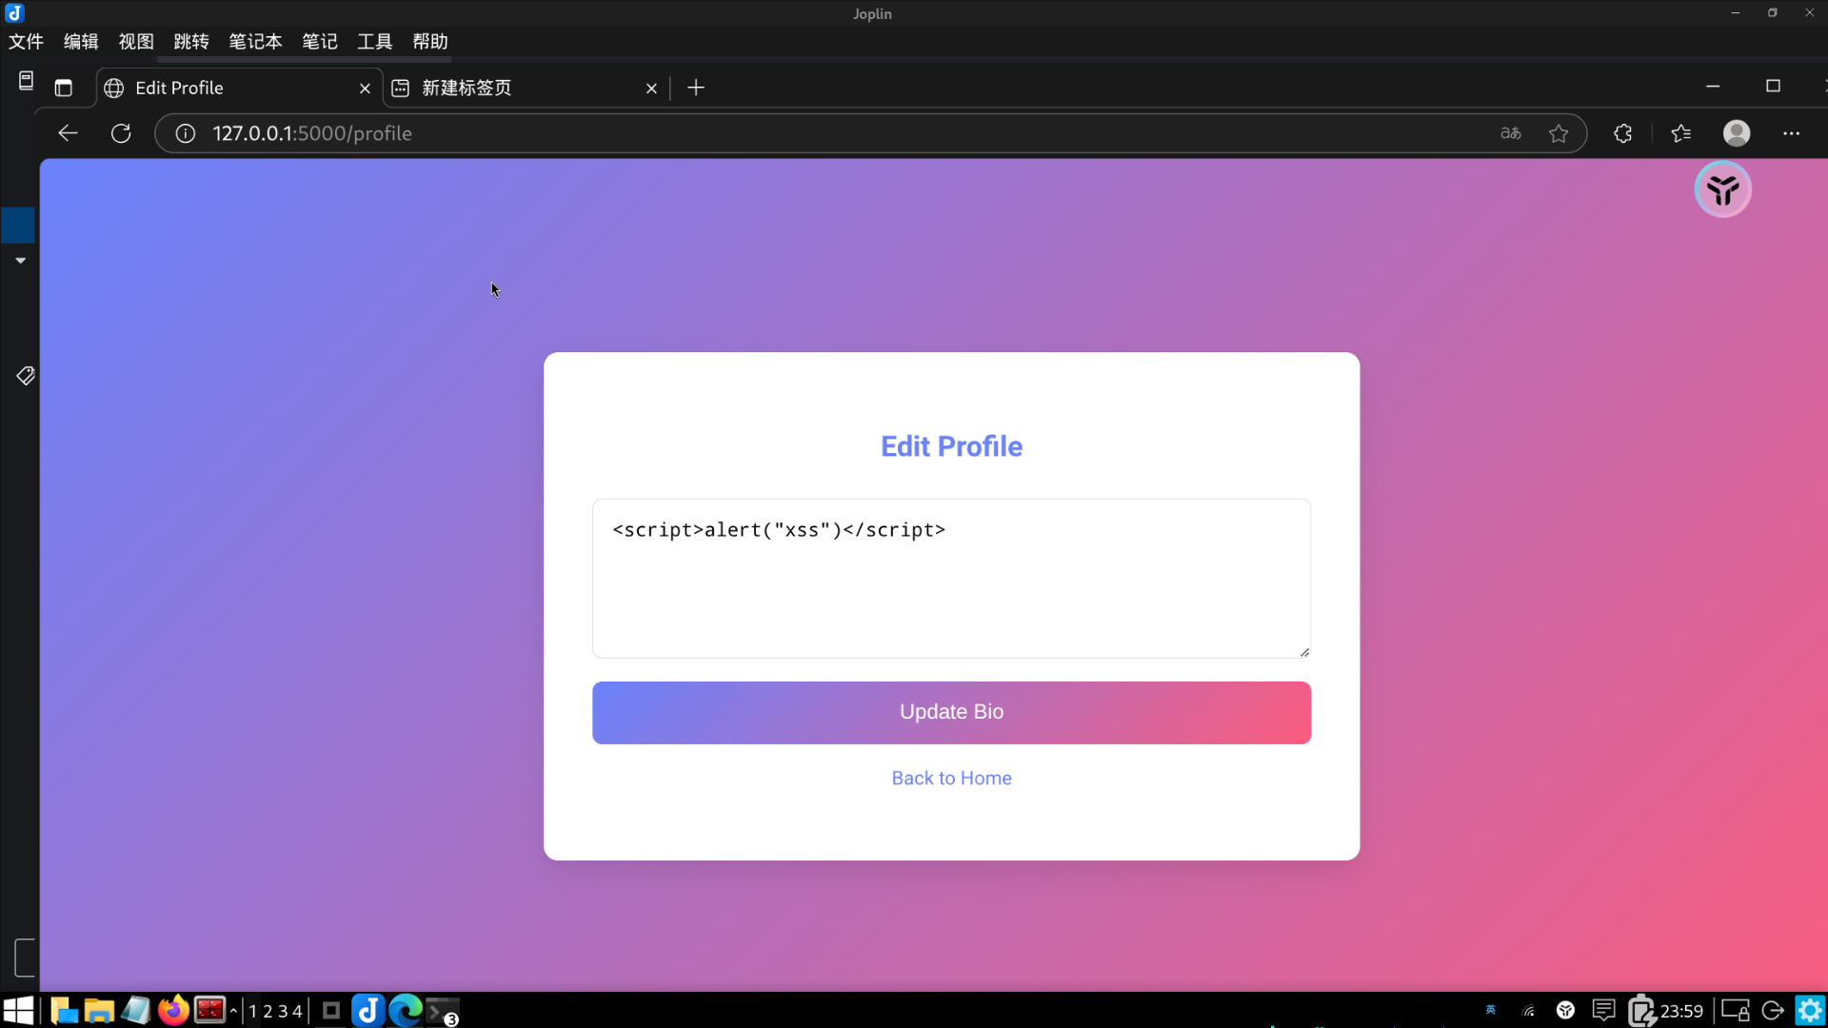Follow the Back to Home link
The height and width of the screenshot is (1028, 1828).
(951, 778)
